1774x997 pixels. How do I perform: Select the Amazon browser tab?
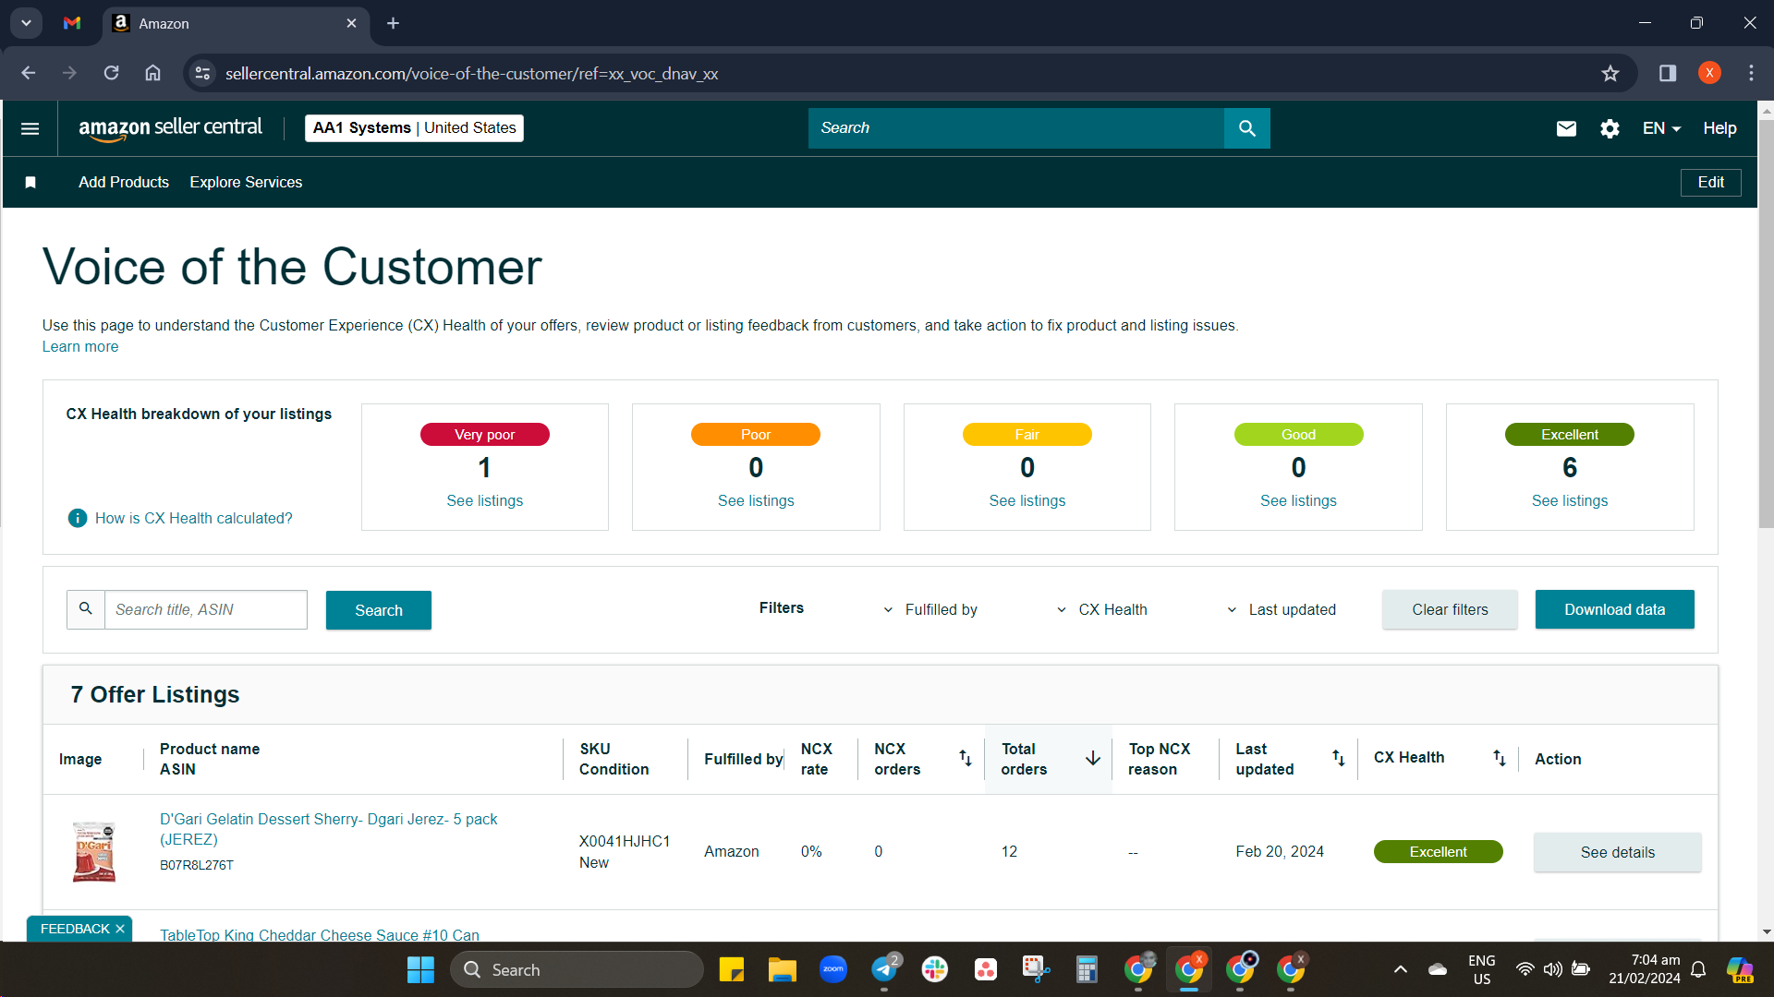click(236, 23)
